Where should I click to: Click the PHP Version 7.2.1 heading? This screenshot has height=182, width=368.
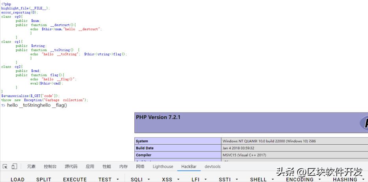coord(158,118)
